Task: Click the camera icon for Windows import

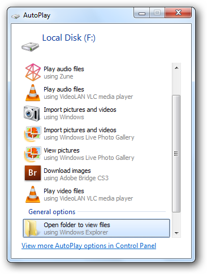Action: (32, 113)
